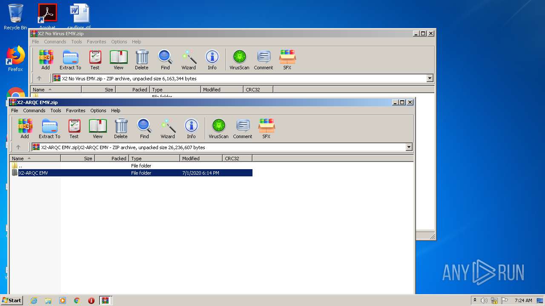This screenshot has height=306, width=545.
Task: Click Comment icon in X2-ARQC EMV window
Action: (243, 129)
